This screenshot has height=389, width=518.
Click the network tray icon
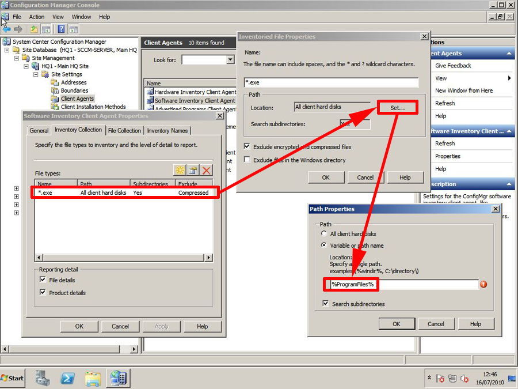pos(452,379)
